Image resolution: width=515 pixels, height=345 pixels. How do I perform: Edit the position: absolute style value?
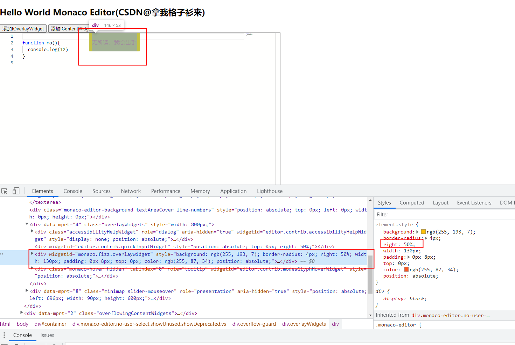coord(425,276)
